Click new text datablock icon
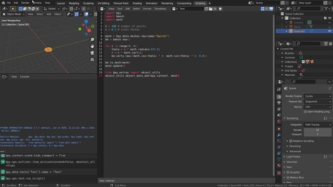 pos(207,9)
